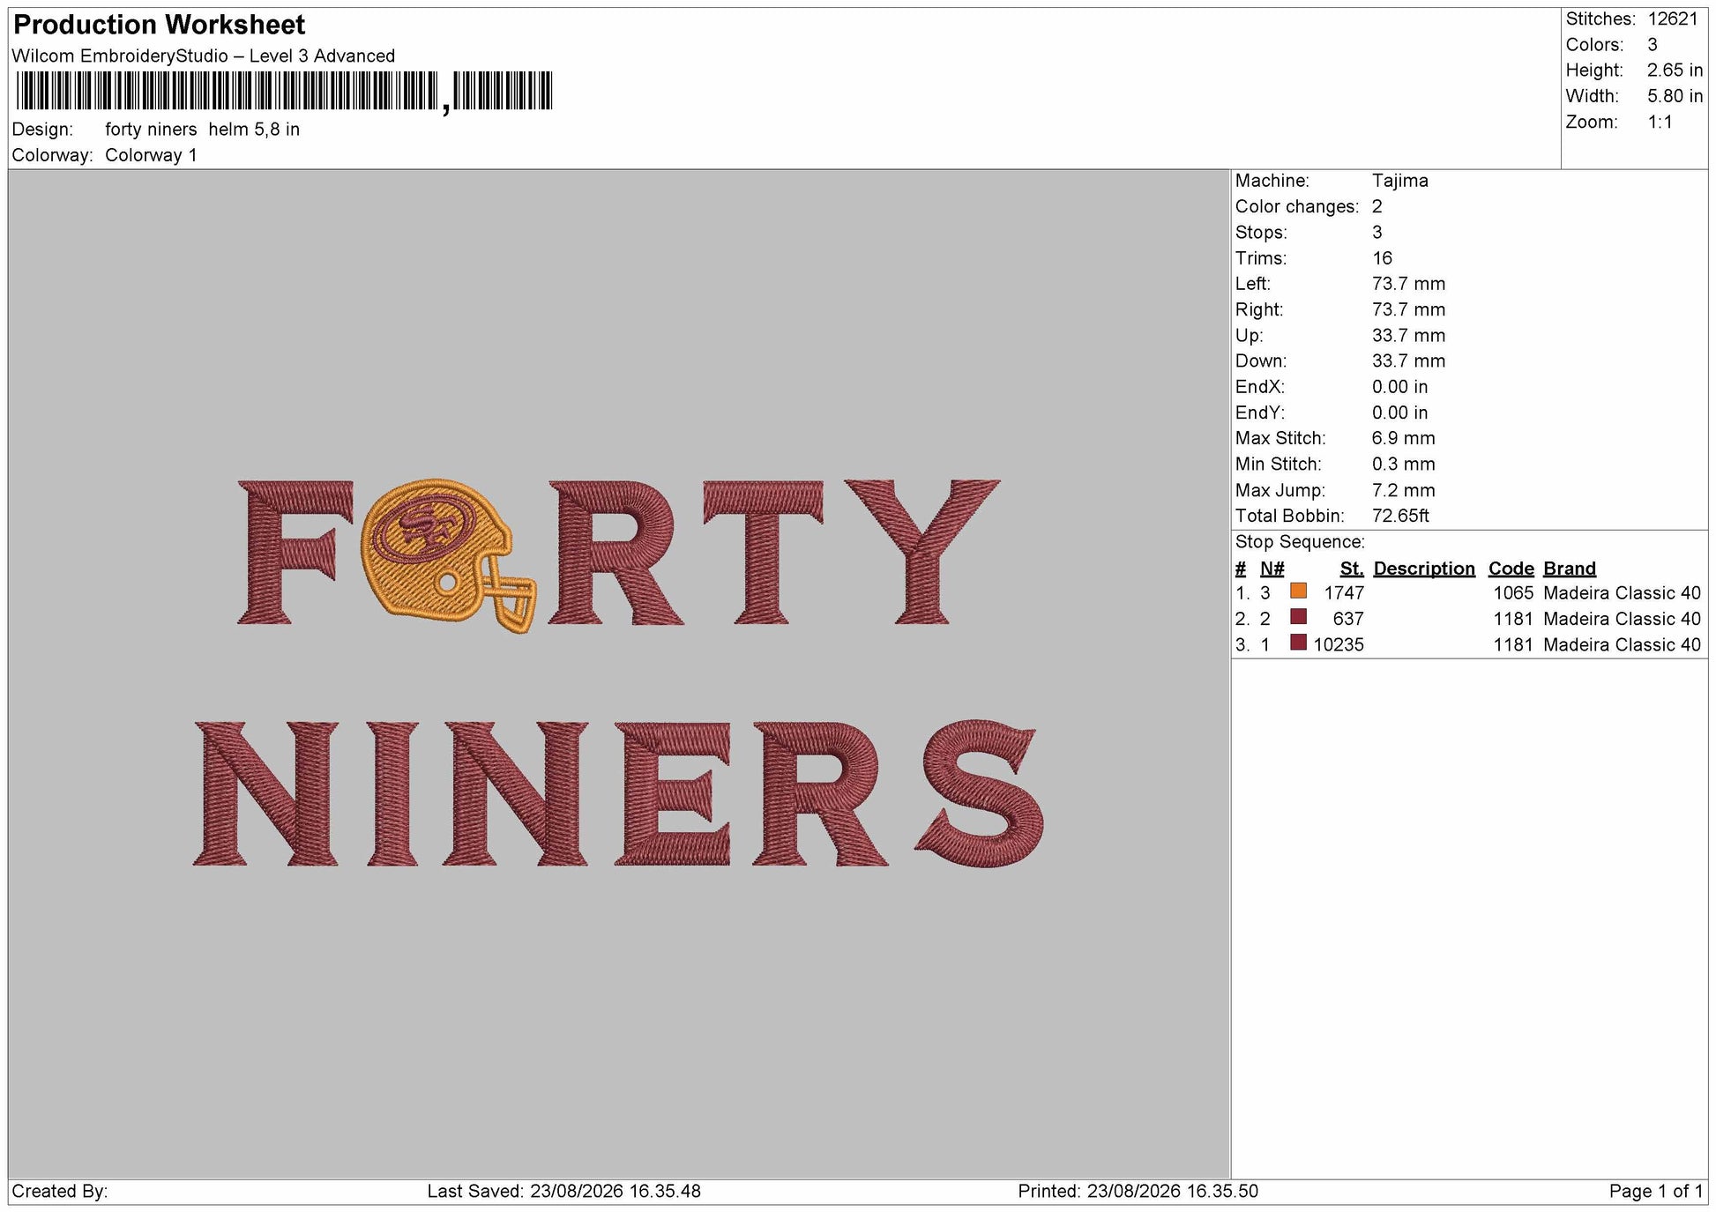Click the total bobbin value '72.65ft'
1716x1212 pixels.
click(x=1400, y=516)
